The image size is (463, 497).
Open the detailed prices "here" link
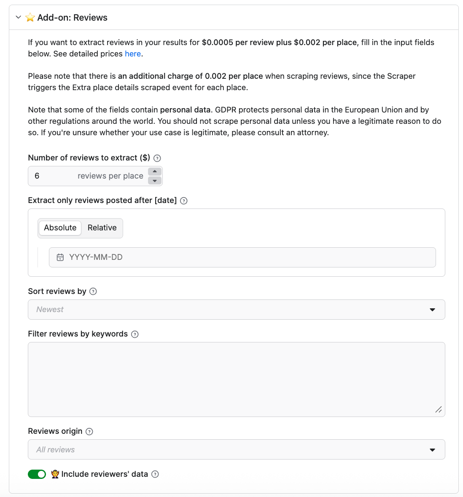coord(133,54)
